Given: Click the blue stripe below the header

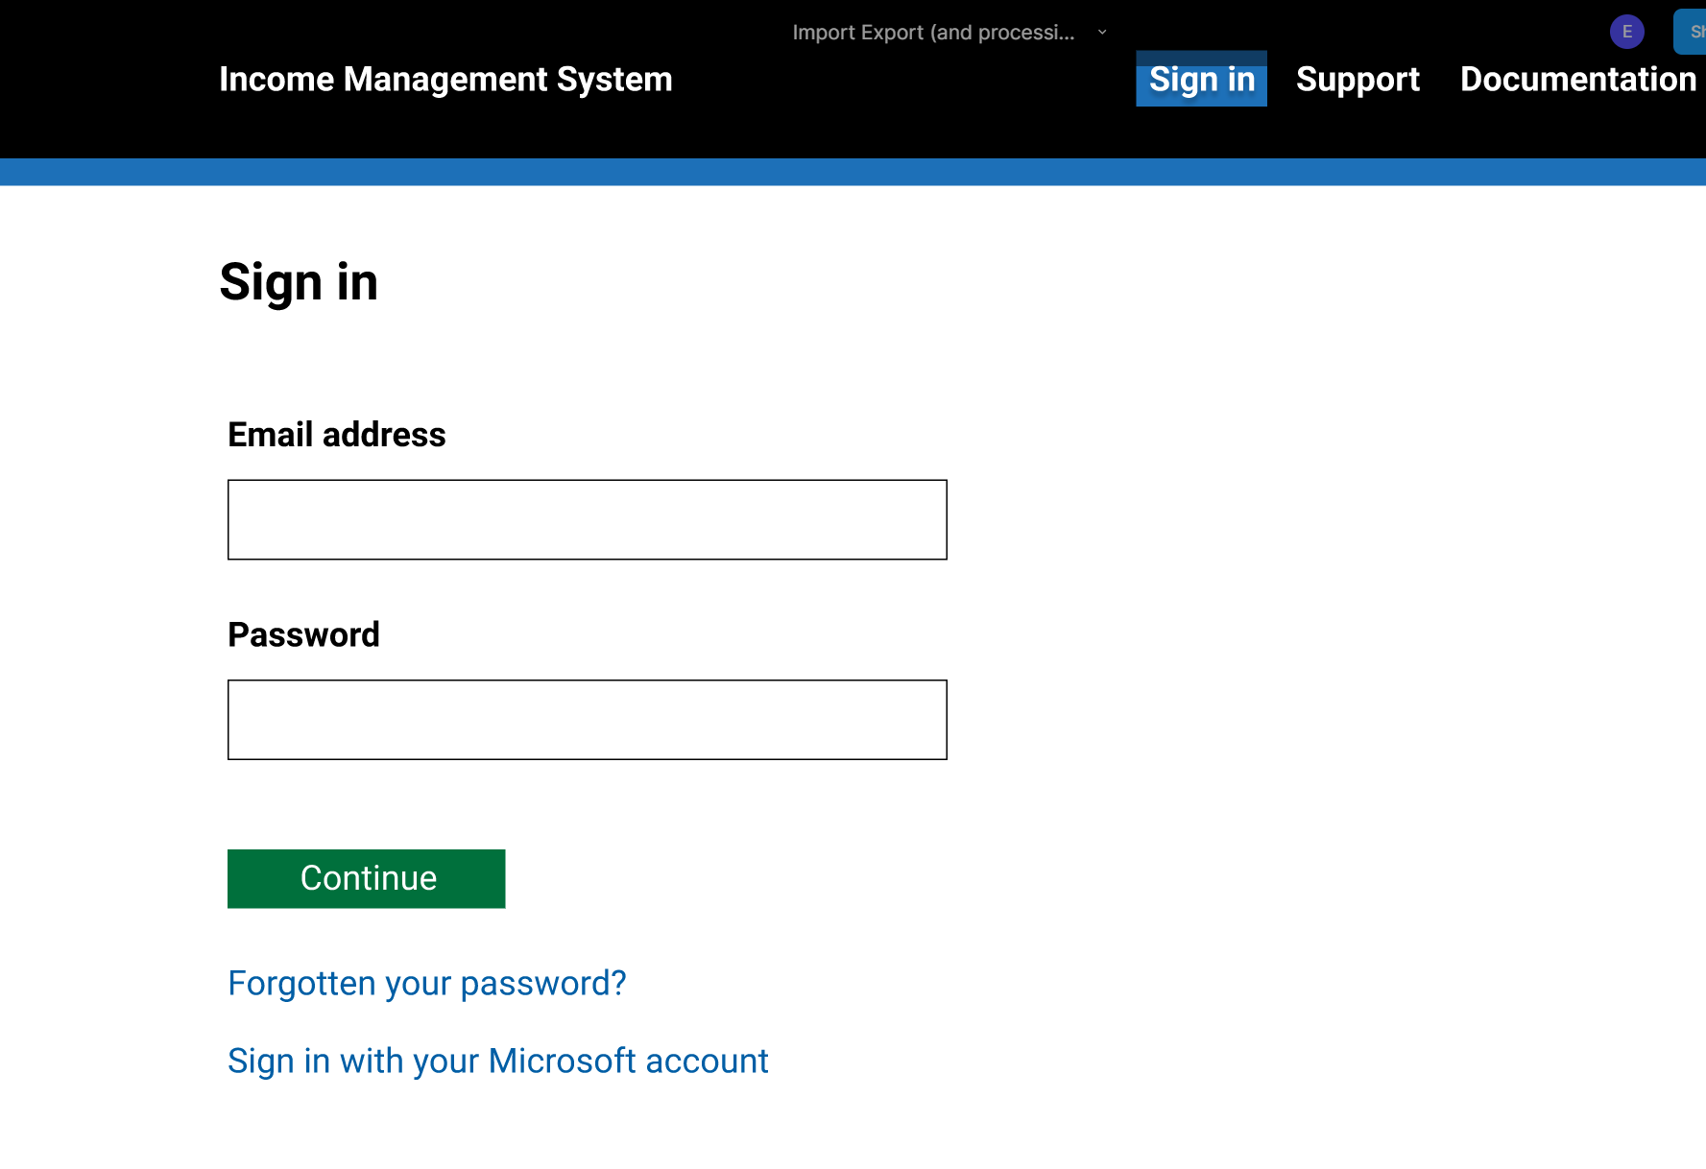Looking at the screenshot, I should [x=853, y=172].
